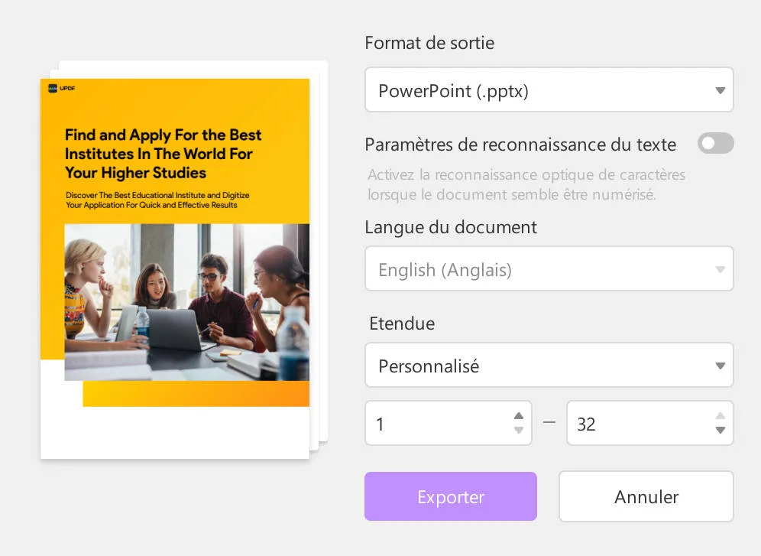This screenshot has width=761, height=556.
Task: Click the chevron on the PowerPoint format selector
Action: (719, 89)
